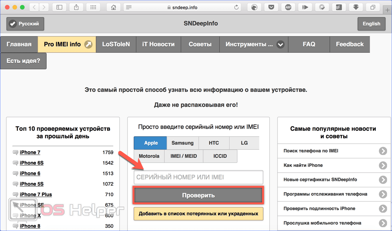Switch language to English

[x=372, y=24]
